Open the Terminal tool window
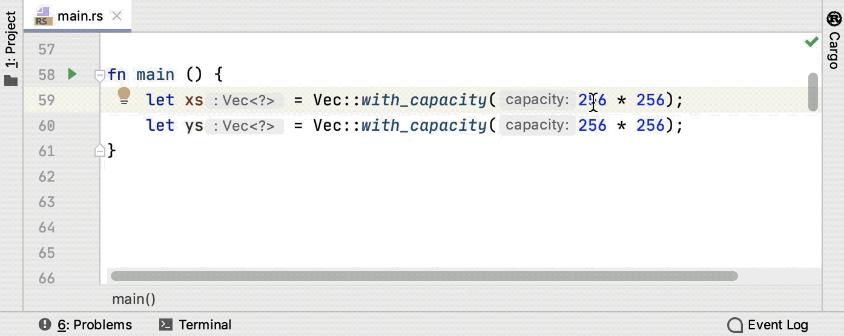Screen dimensions: 844x336 tap(196, 325)
